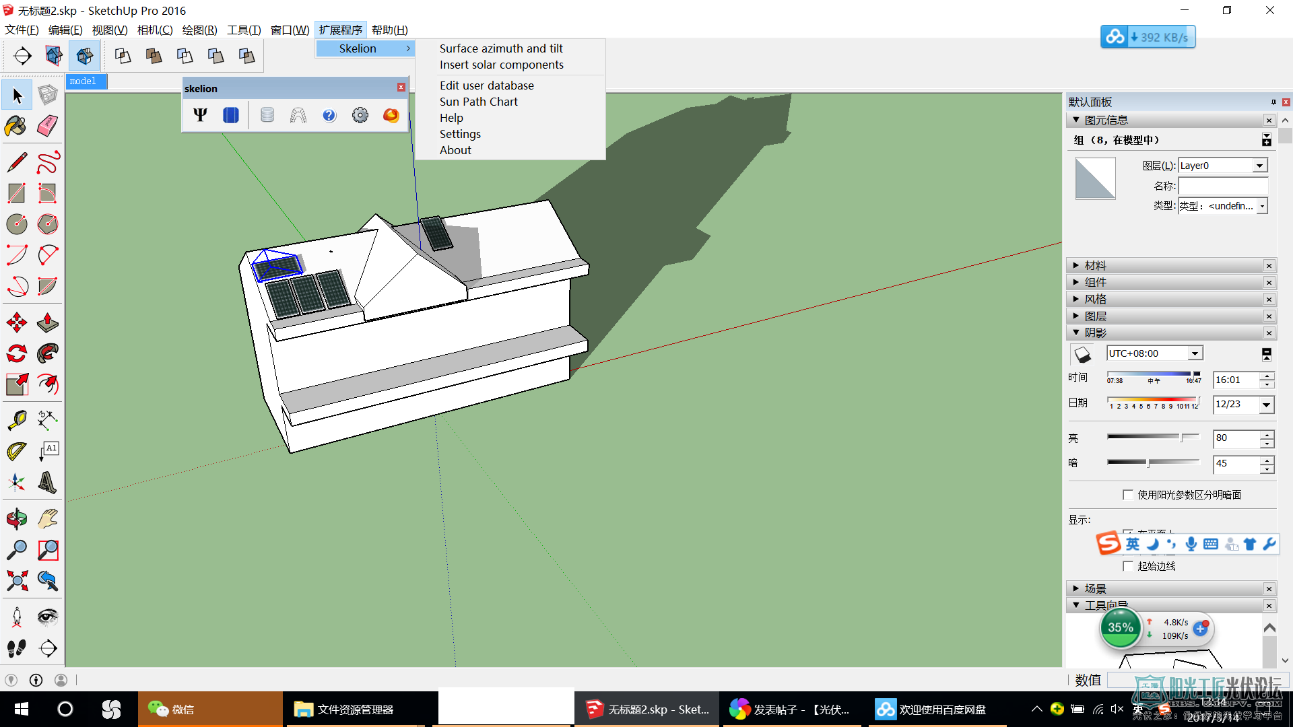Enable use sun for shading checkbox

coord(1128,495)
